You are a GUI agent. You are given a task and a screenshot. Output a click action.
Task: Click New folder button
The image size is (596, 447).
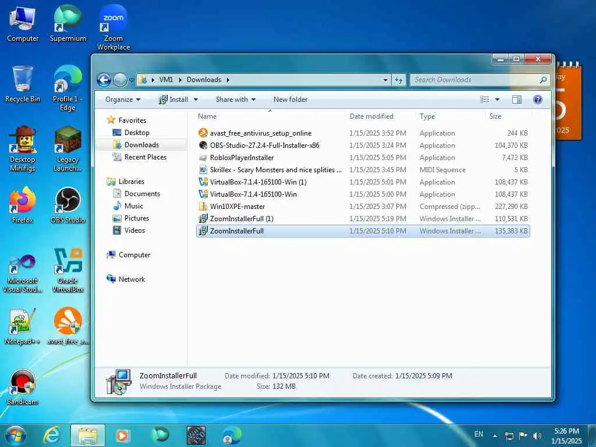[290, 100]
